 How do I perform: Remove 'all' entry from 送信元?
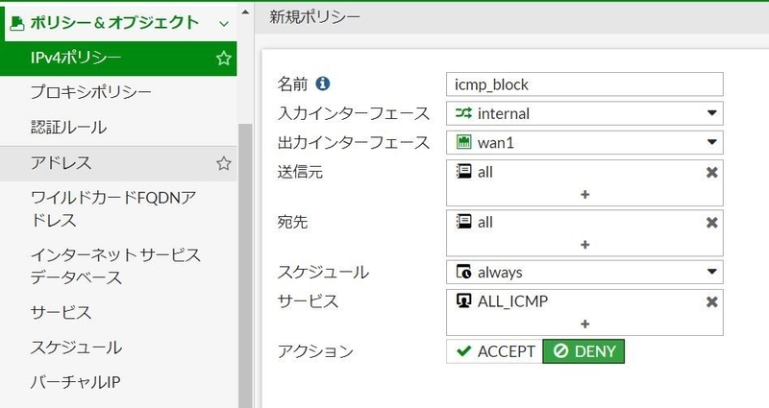(711, 173)
